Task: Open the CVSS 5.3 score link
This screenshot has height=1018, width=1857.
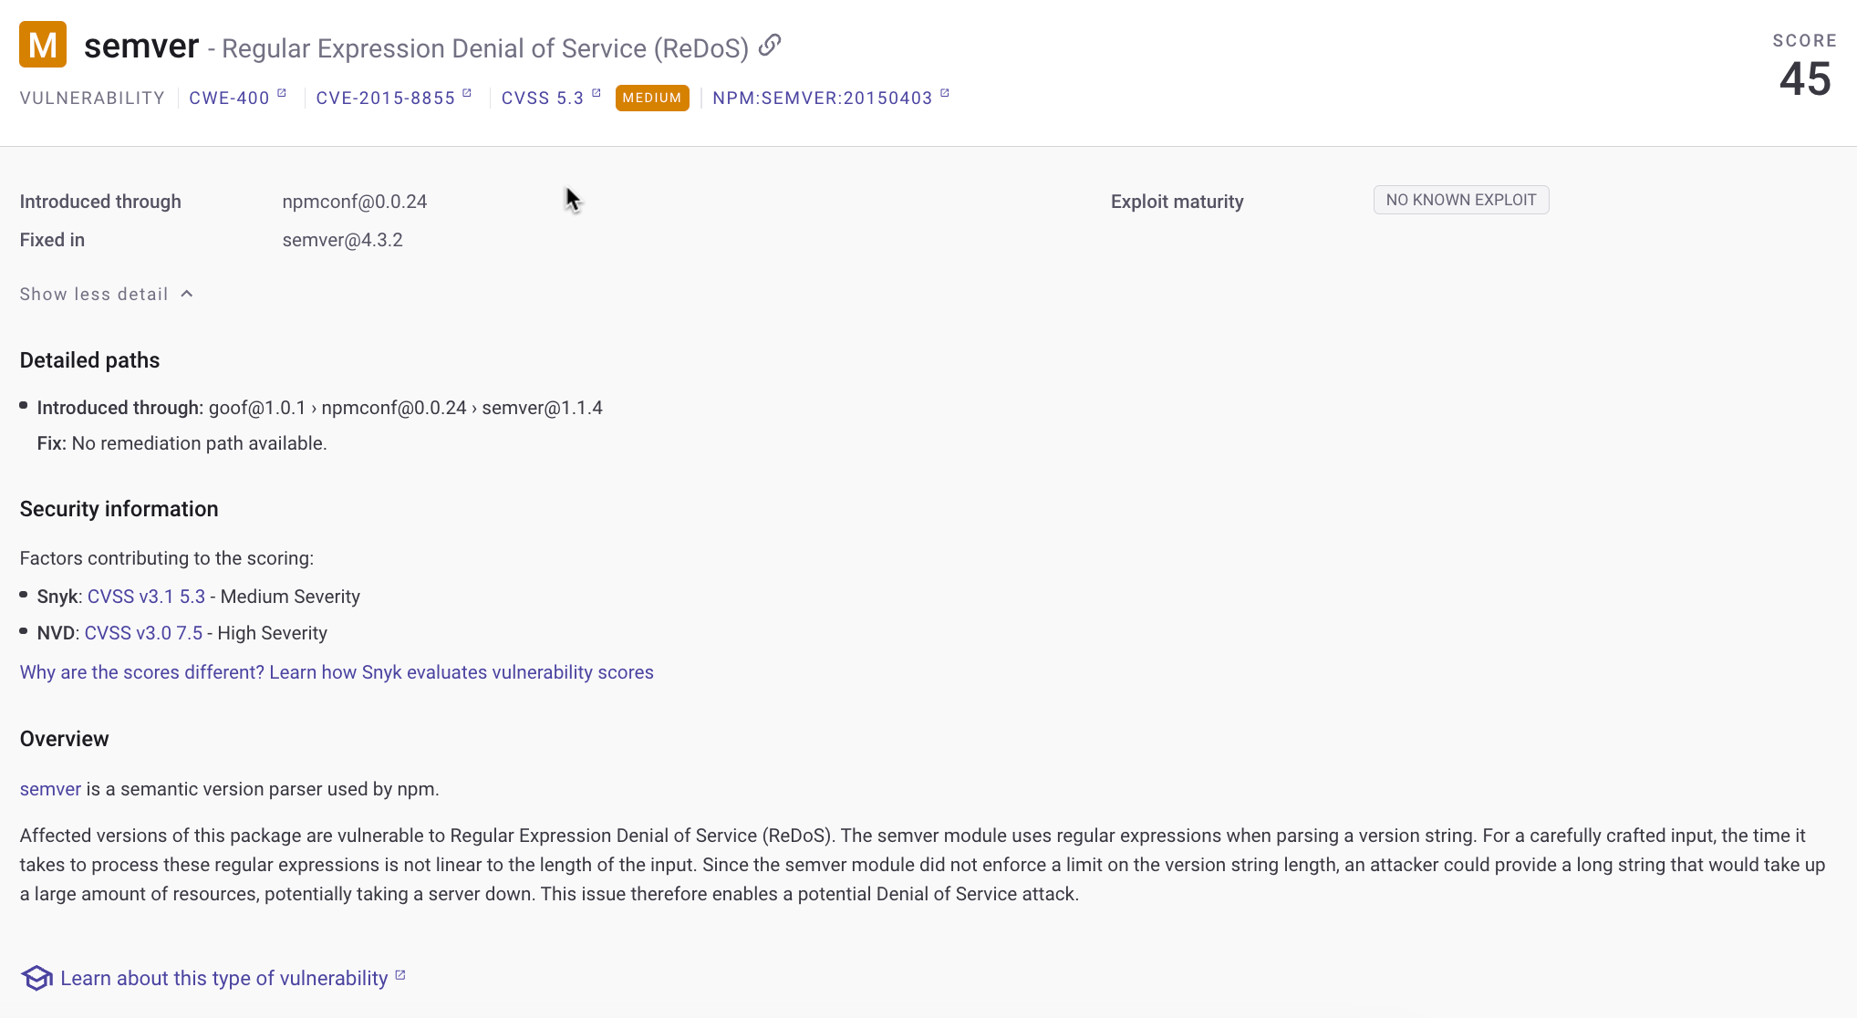Action: [542, 99]
